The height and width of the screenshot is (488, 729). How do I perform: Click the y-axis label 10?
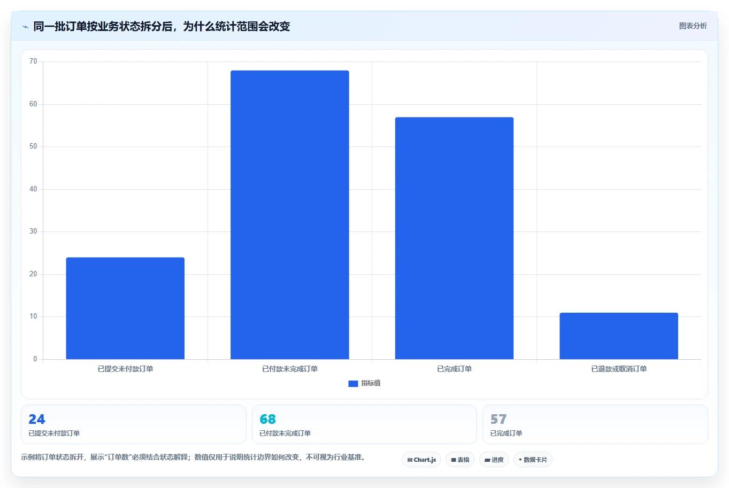[33, 316]
